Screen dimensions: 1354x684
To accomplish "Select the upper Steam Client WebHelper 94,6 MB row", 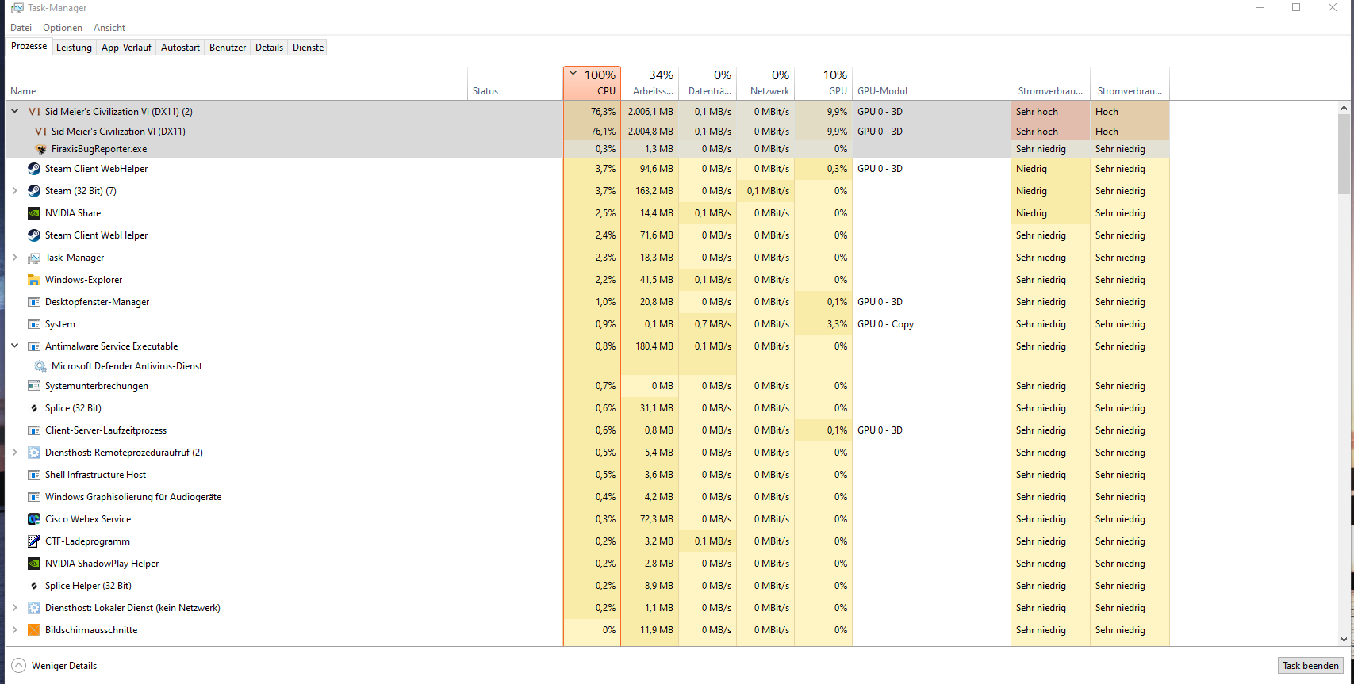I will [587, 169].
